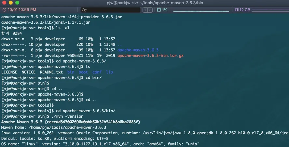Click the maven-slf4j-provider-3.6.3.jar line

pyautogui.click(x=62, y=17)
